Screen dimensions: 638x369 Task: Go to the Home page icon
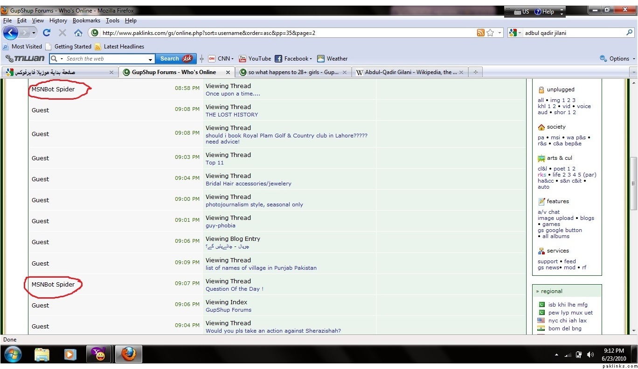tap(78, 33)
